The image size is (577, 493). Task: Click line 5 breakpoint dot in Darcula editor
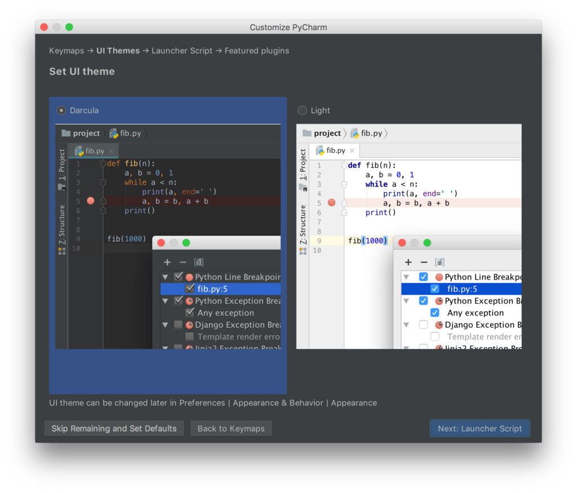[91, 201]
